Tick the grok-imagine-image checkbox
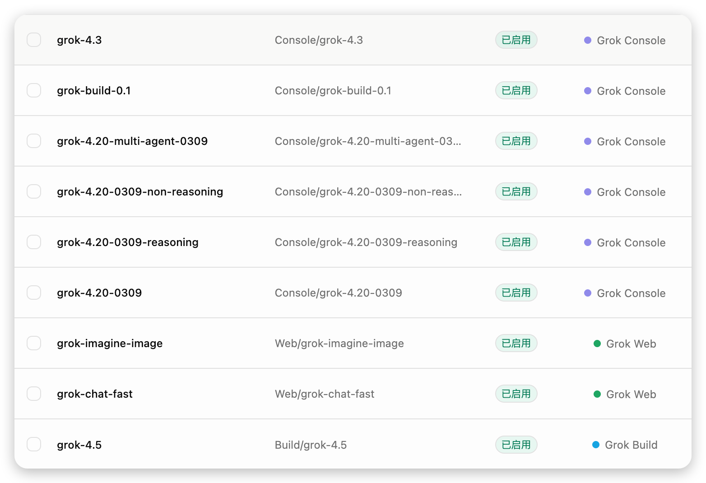Viewport: 706px width, 483px height. click(34, 343)
